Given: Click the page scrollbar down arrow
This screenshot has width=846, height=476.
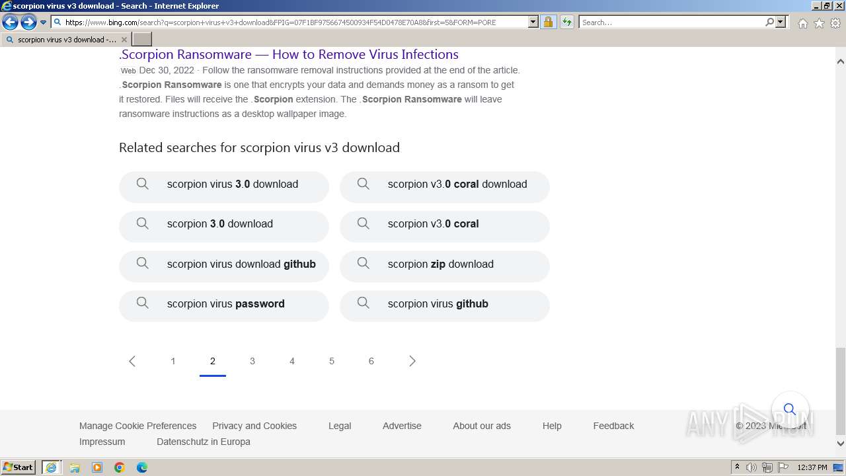Looking at the screenshot, I should [x=841, y=444].
